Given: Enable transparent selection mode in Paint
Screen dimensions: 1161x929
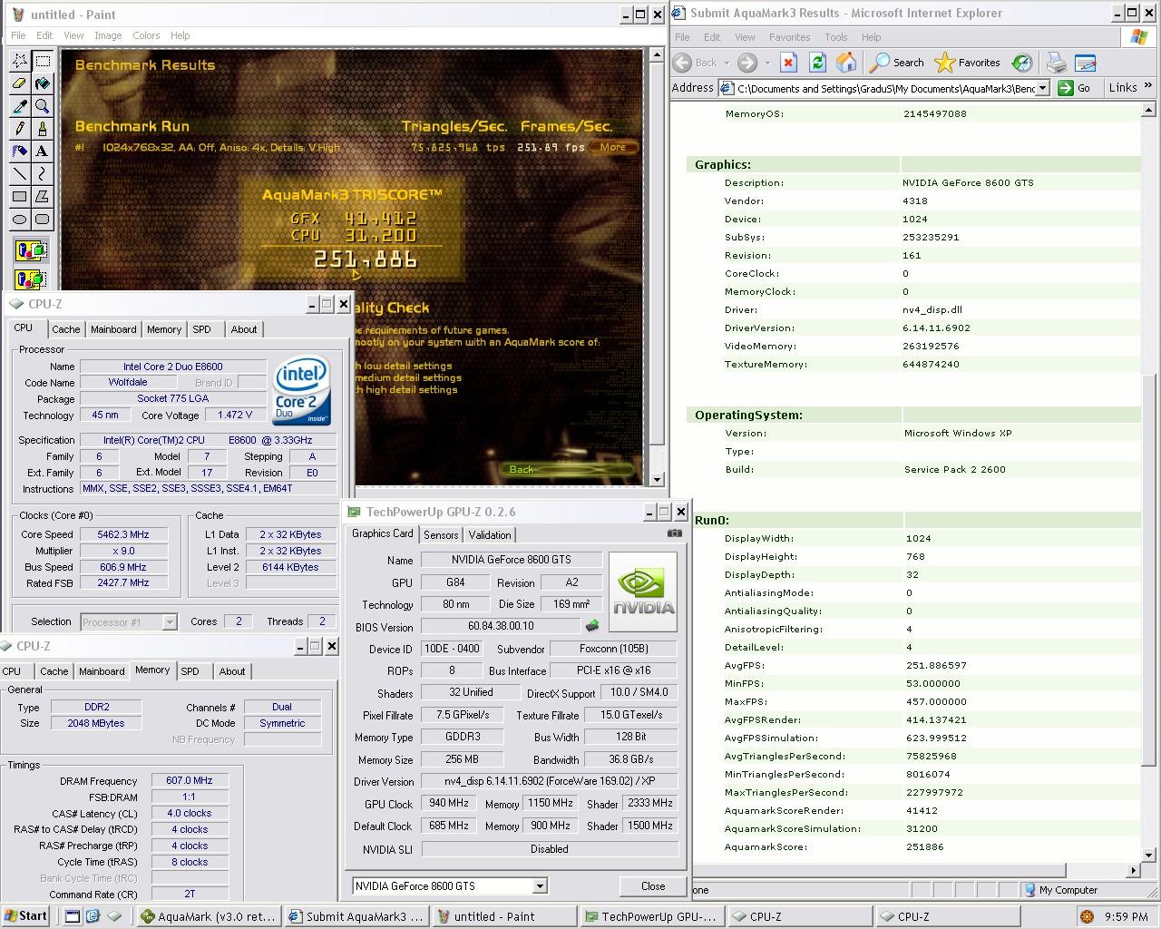Looking at the screenshot, I should (31, 279).
